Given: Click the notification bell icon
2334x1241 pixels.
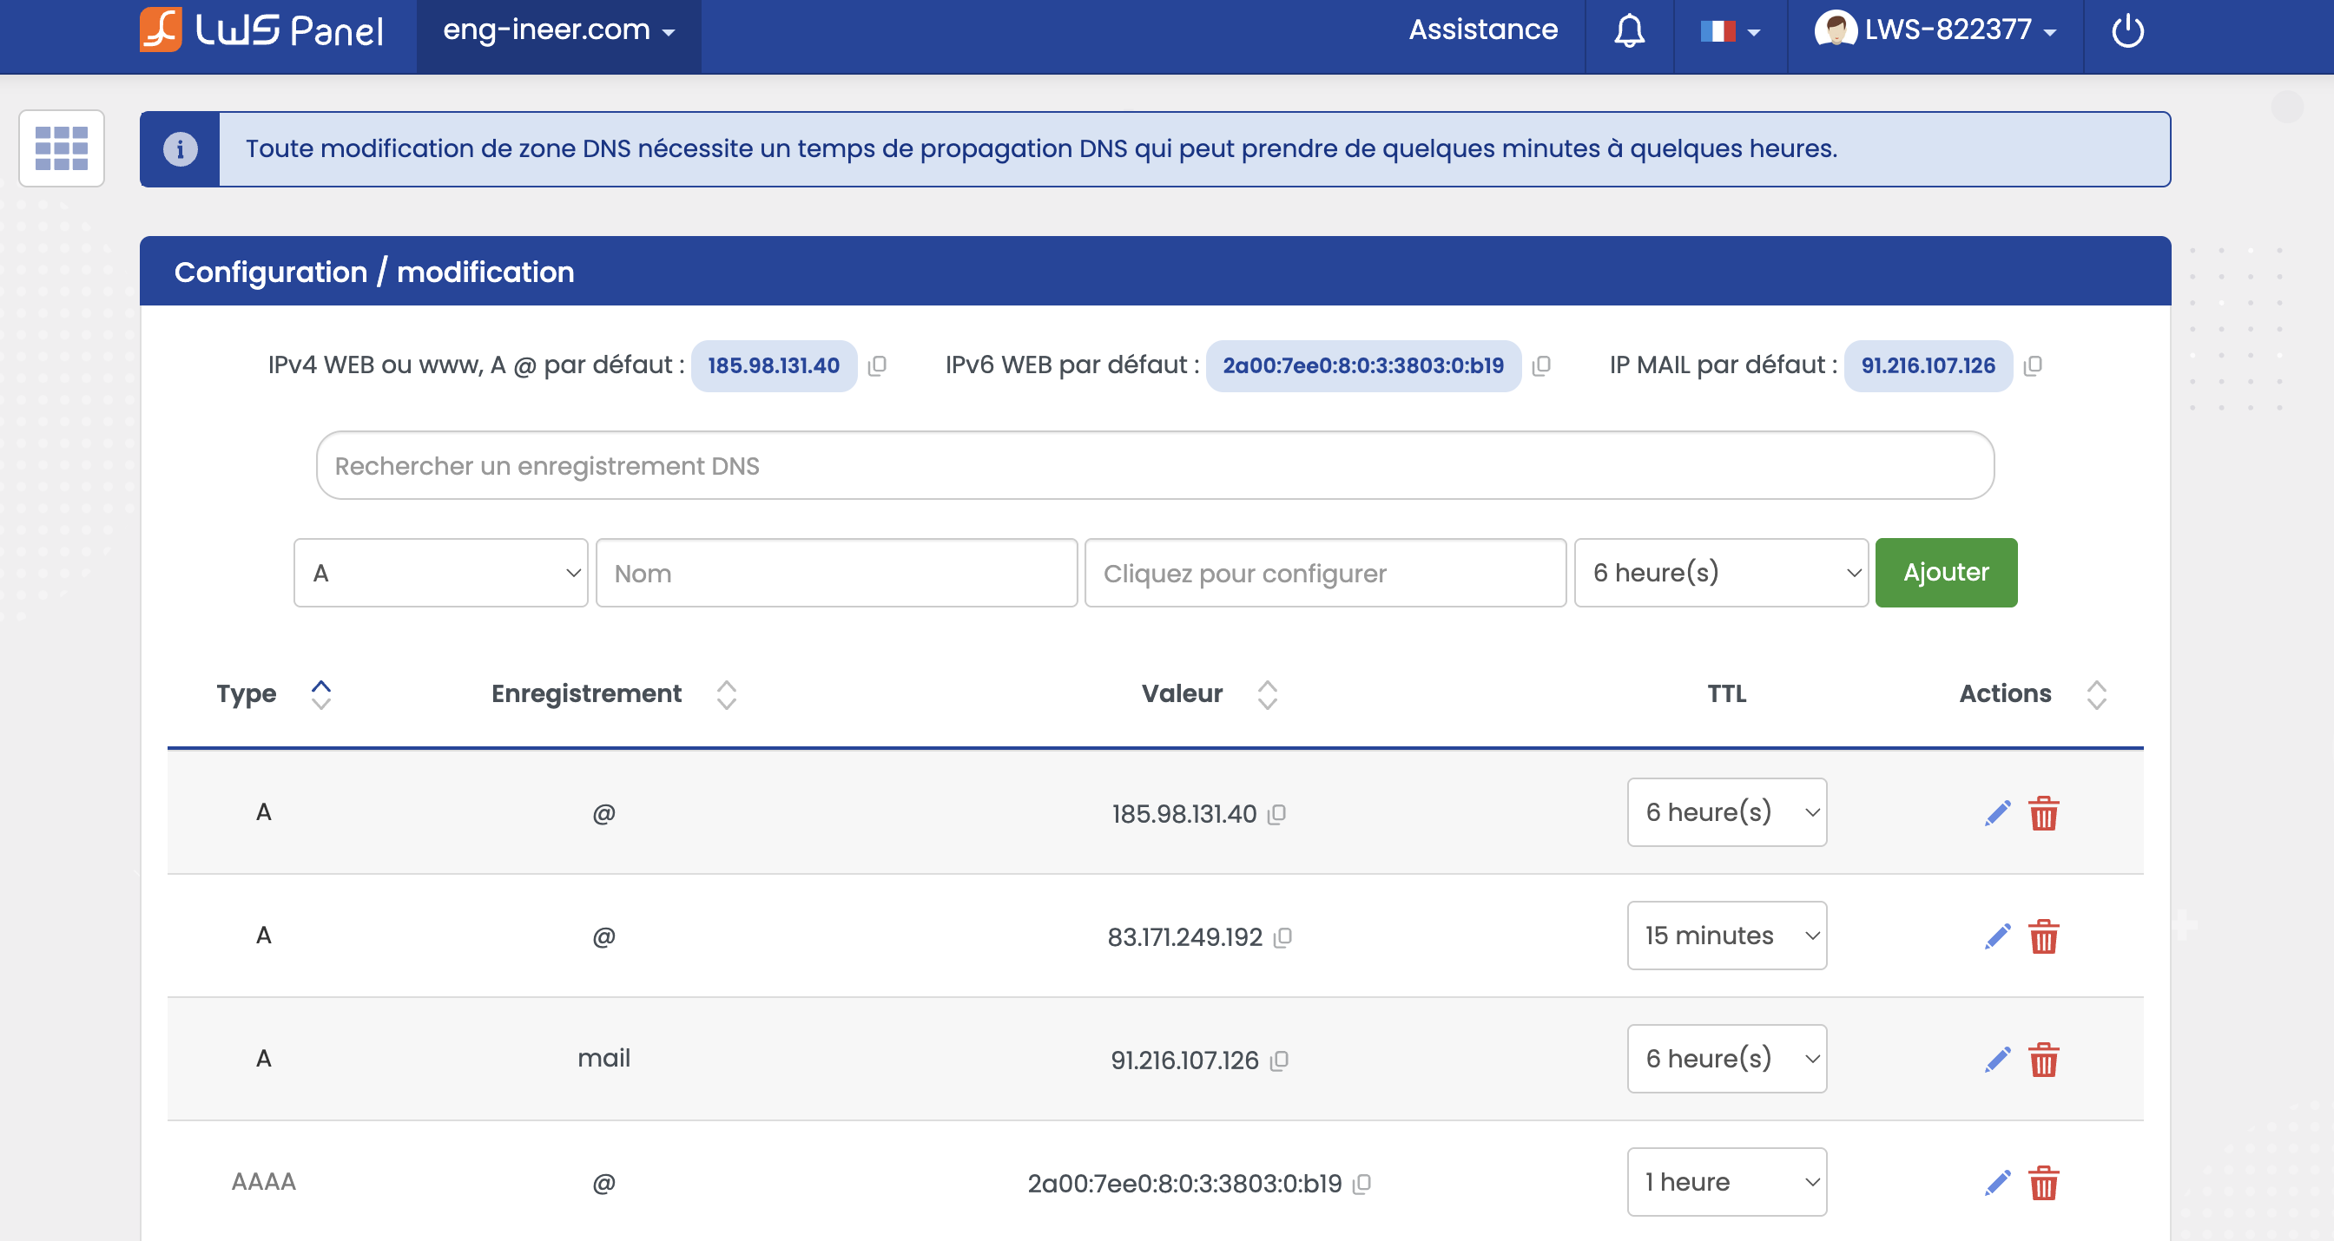Looking at the screenshot, I should click(x=1629, y=30).
